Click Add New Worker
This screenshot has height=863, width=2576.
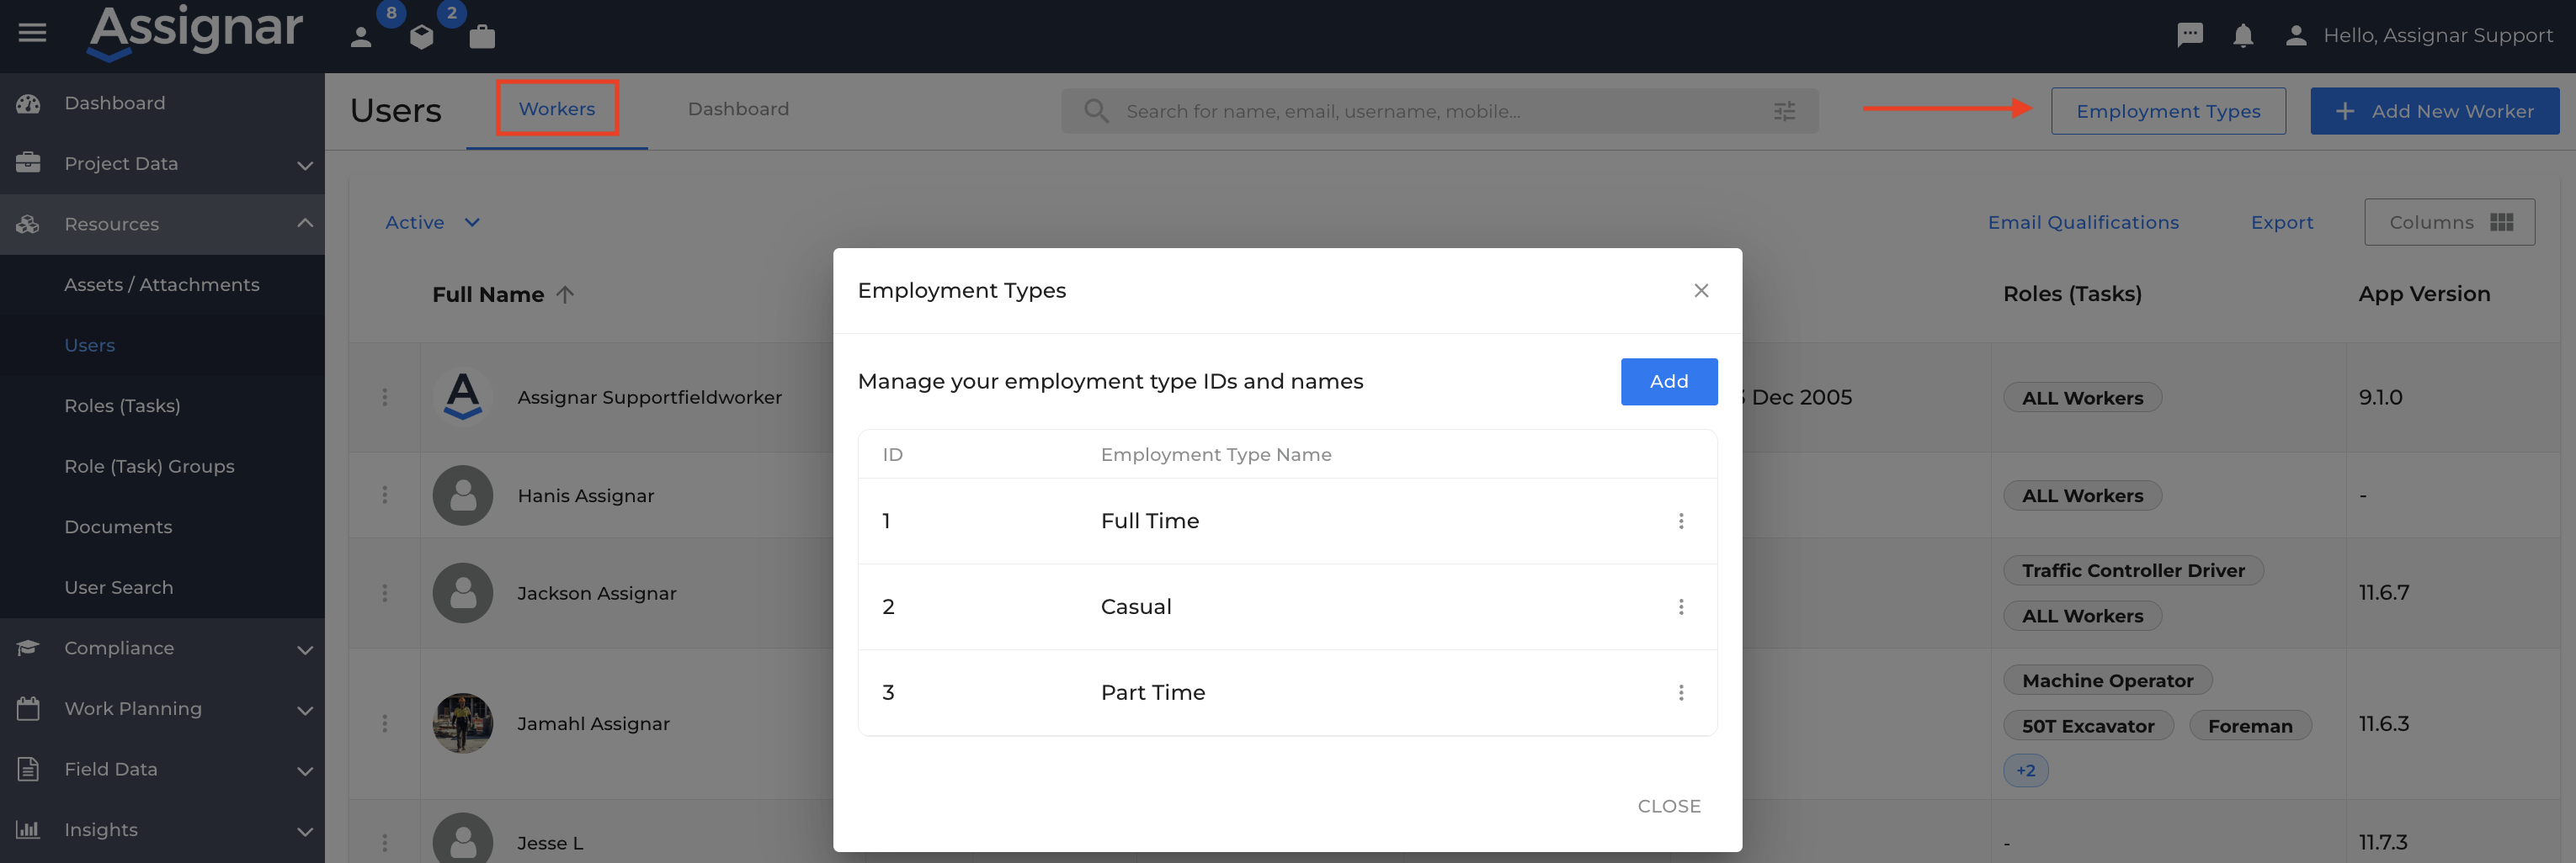click(x=2434, y=111)
